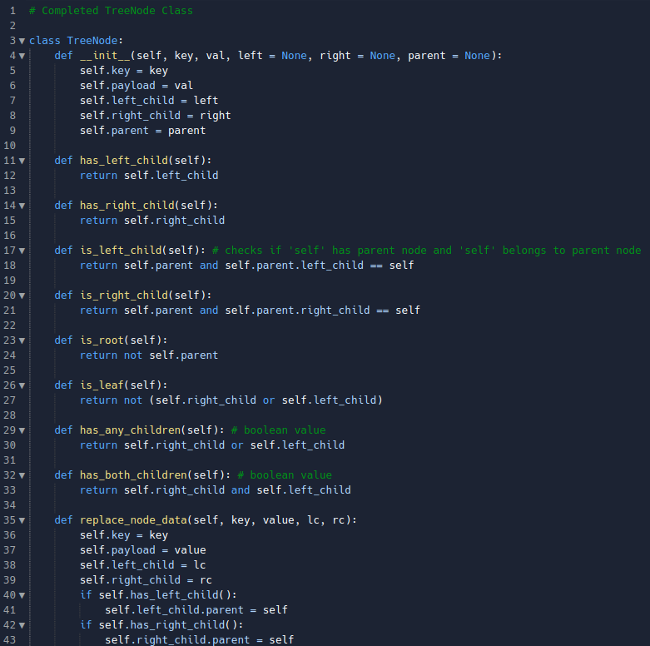Click line number 10 in the gutter
Image resolution: width=650 pixels, height=646 pixels.
[9, 146]
